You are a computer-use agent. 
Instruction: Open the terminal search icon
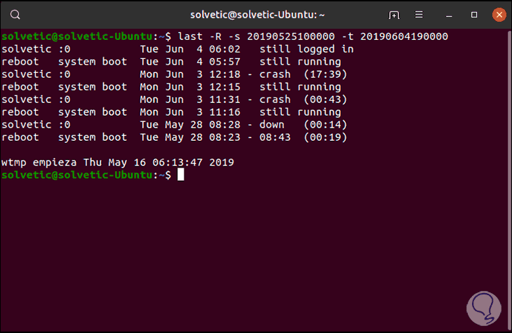pyautogui.click(x=16, y=14)
